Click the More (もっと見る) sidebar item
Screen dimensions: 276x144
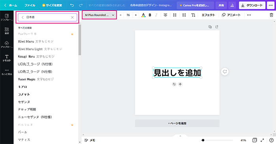pyautogui.click(x=7, y=72)
